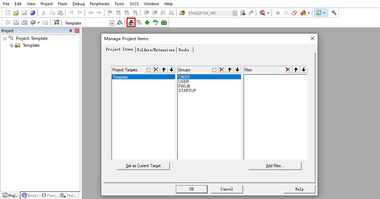Open the window layout dropdown arrow

click(324, 13)
